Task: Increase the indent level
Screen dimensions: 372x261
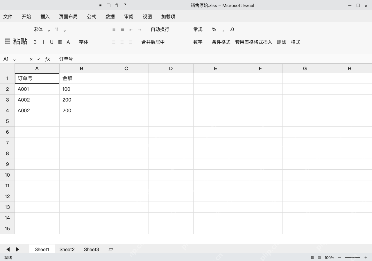Action: coord(139,30)
